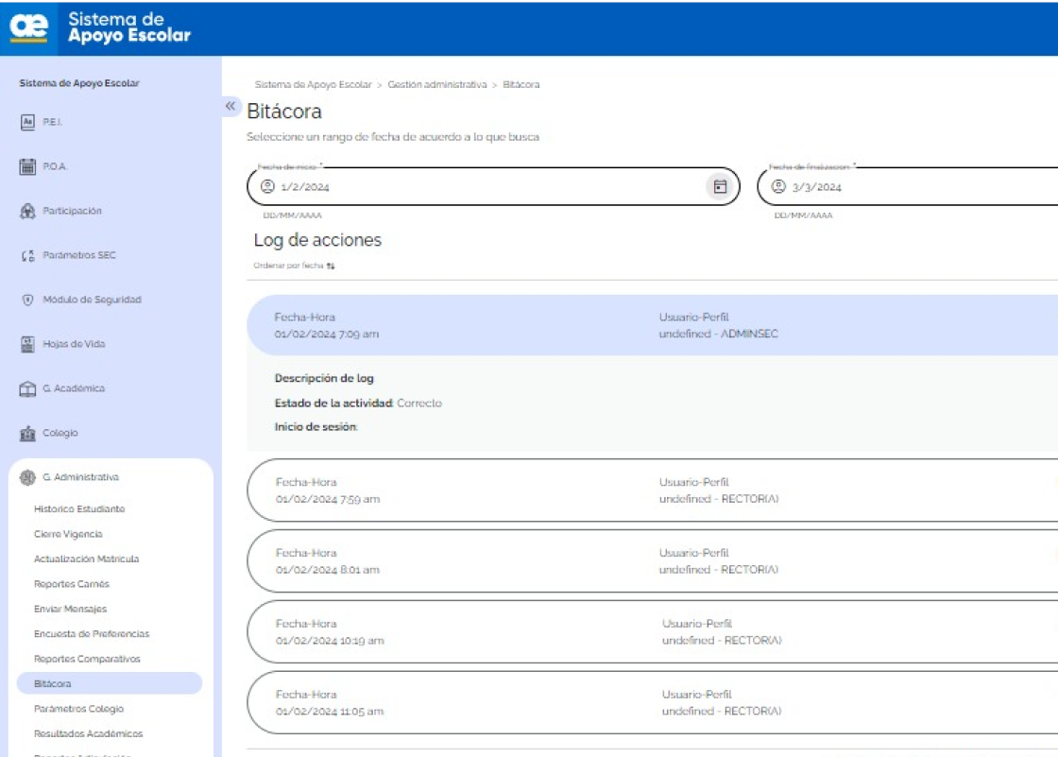Expand log entry 01/02/2024 8:01 am
This screenshot has width=1058, height=757.
(x=653, y=561)
